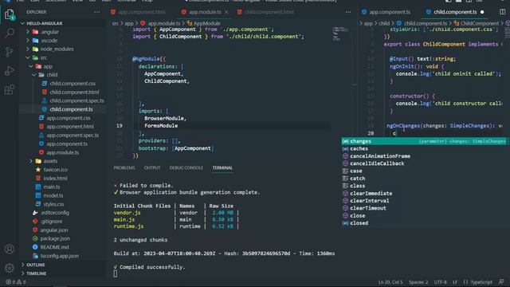Open model.ts file
The width and height of the screenshot is (510, 287).
coord(53,195)
